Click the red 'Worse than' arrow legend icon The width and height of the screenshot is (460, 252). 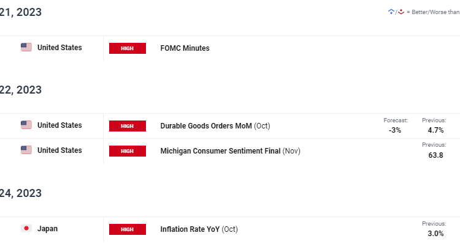(401, 12)
